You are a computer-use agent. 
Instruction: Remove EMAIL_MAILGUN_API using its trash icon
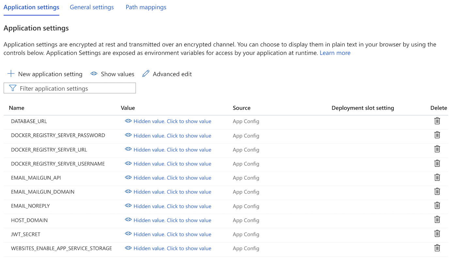coord(437,177)
